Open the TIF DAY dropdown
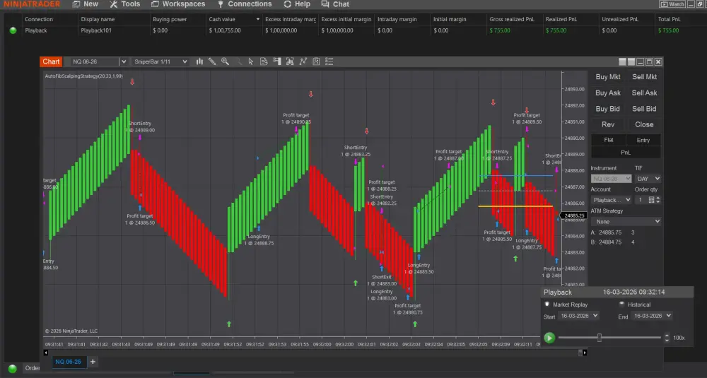The width and height of the screenshot is (707, 378). [x=648, y=179]
